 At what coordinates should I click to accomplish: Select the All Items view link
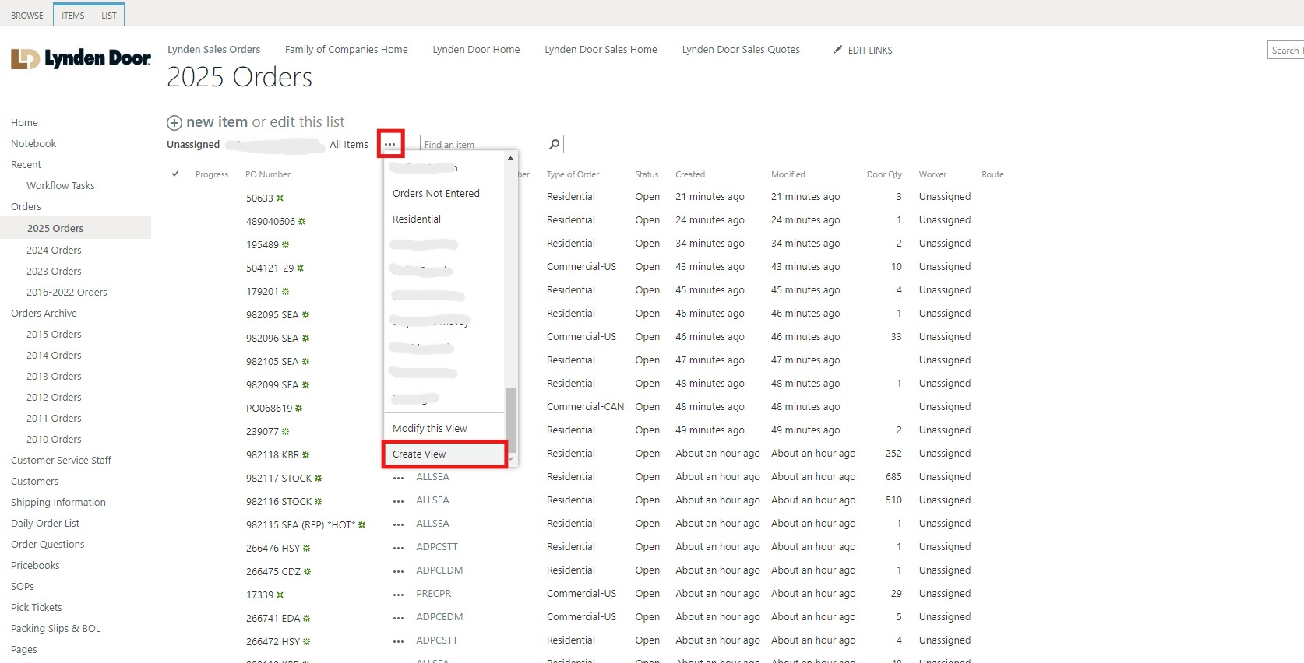coord(348,144)
